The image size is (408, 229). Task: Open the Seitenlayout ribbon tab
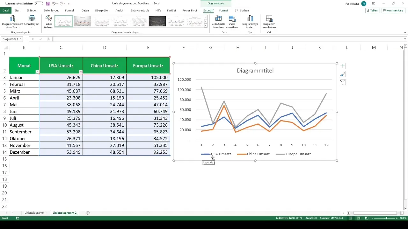51,10
